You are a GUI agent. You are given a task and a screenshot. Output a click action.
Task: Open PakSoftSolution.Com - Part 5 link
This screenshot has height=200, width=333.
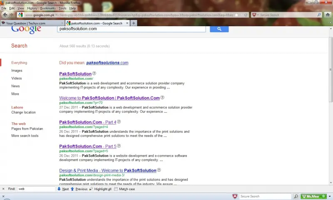88,146
